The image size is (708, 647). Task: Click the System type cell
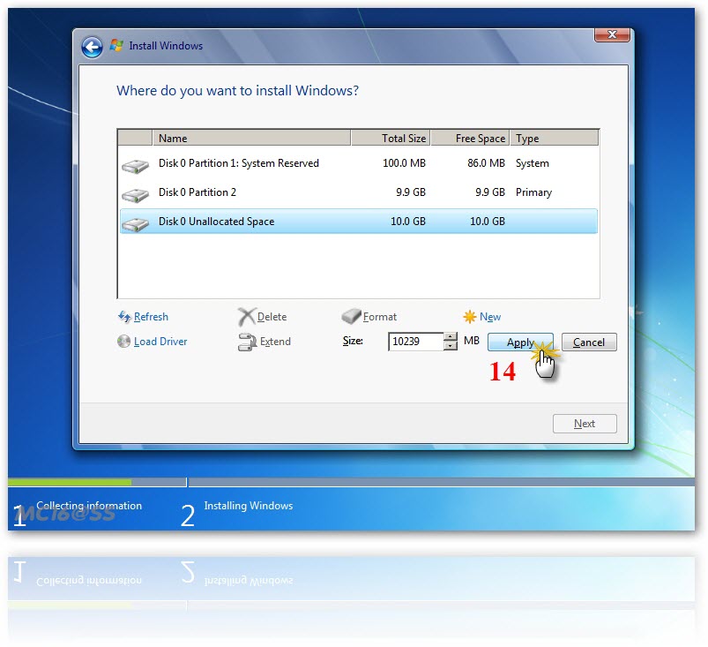(x=533, y=163)
